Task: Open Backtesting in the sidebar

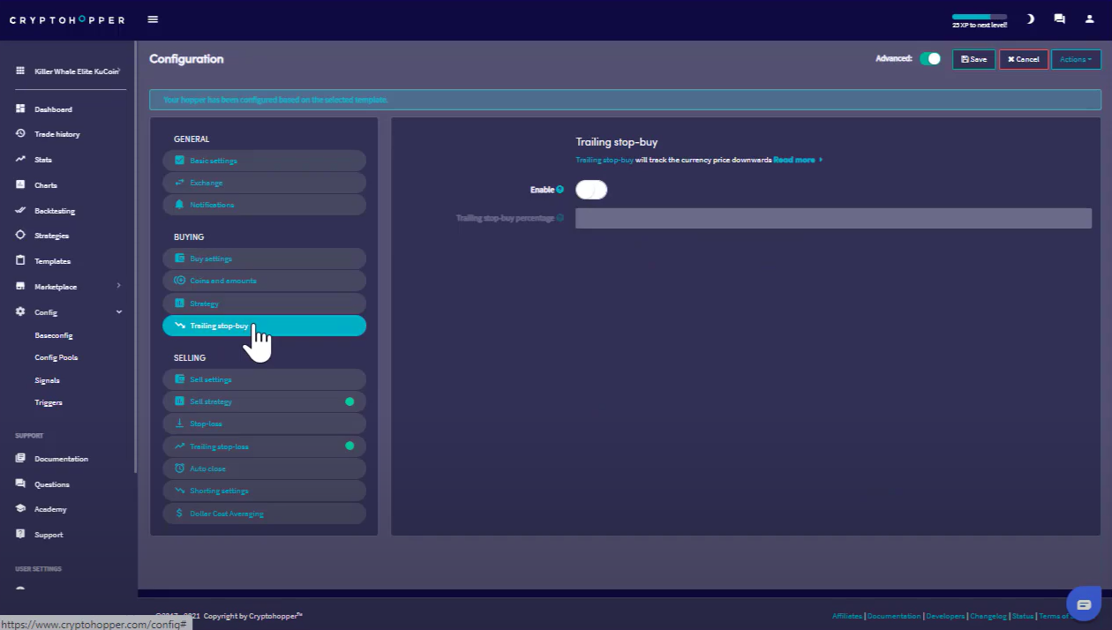Action: pyautogui.click(x=54, y=211)
